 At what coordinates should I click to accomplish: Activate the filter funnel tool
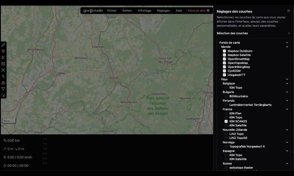[x=4, y=89]
